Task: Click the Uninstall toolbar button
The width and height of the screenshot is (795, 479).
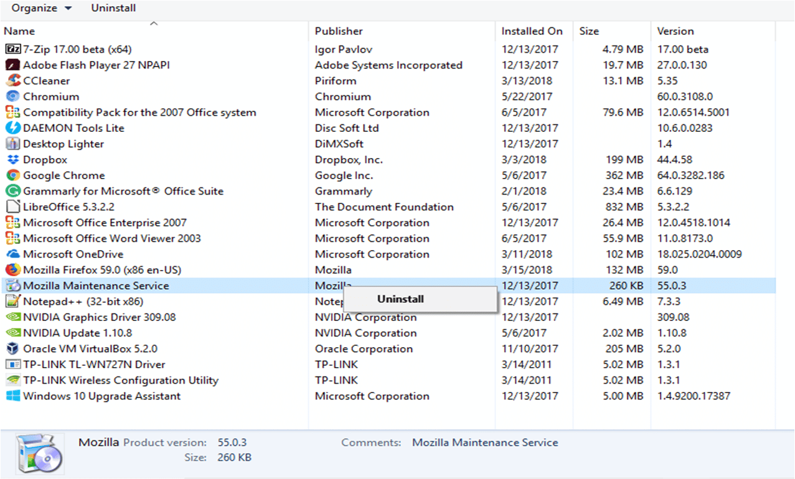Action: click(113, 8)
